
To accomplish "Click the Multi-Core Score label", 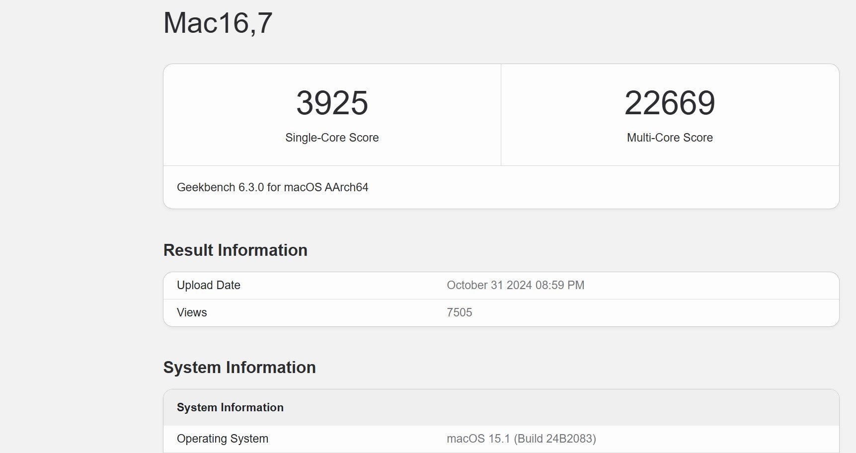I will coord(669,138).
